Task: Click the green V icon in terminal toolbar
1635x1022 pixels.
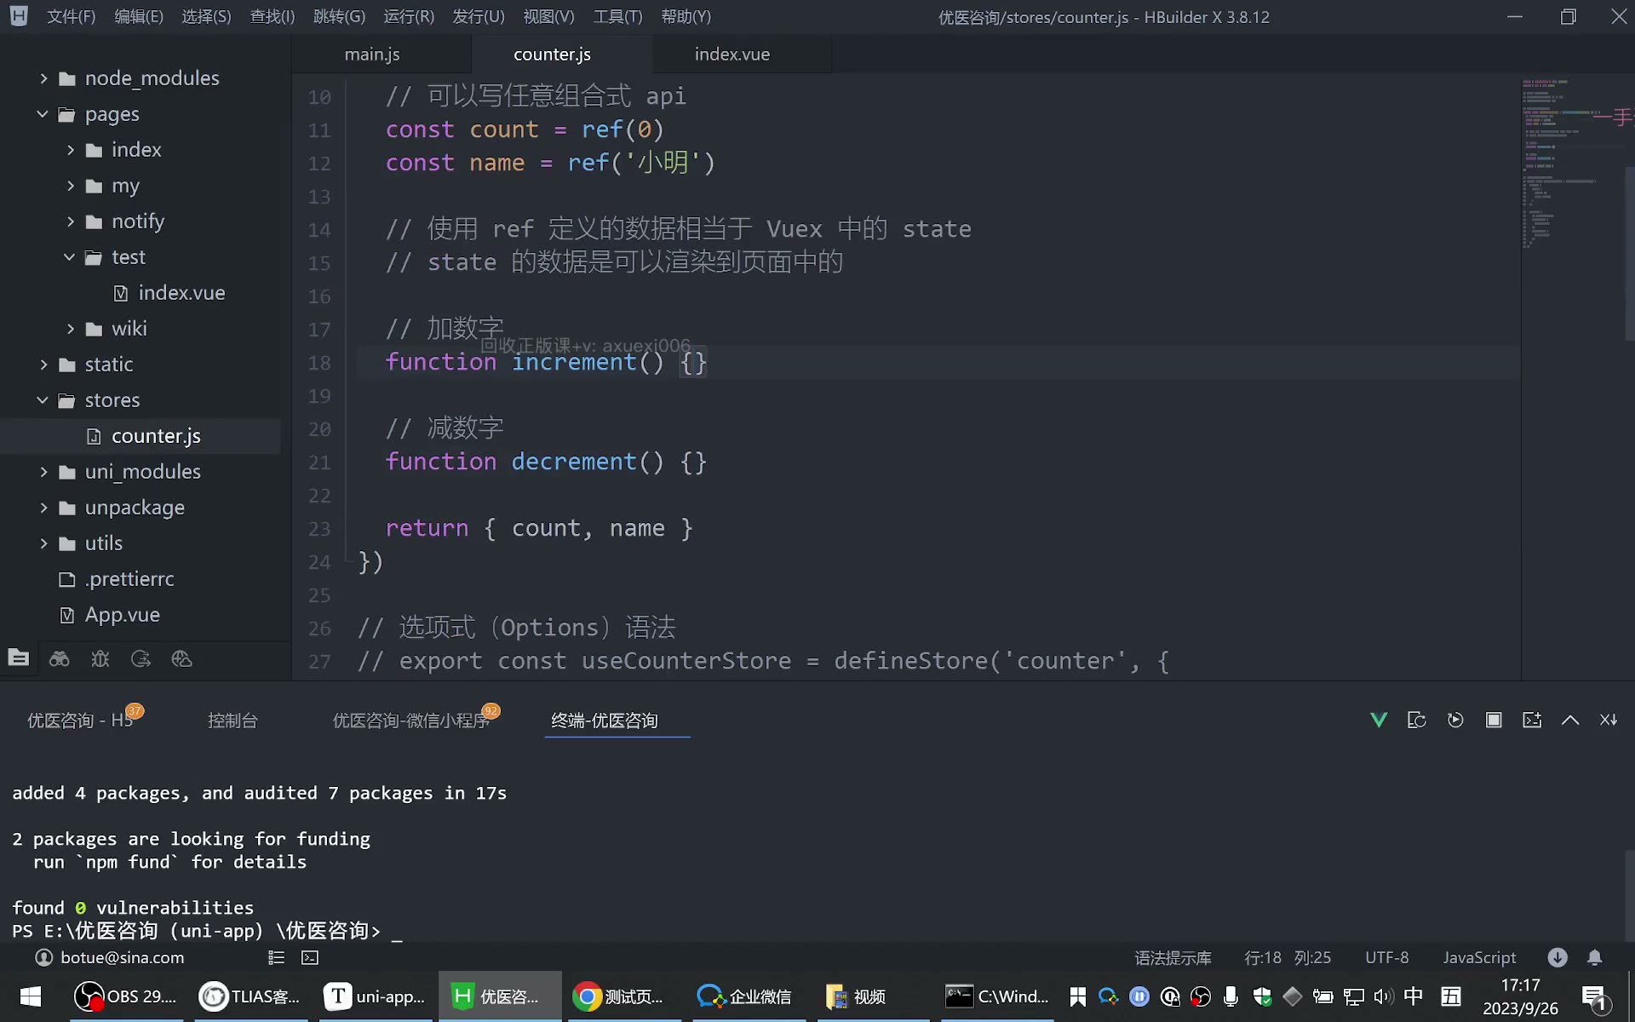Action: [1379, 721]
